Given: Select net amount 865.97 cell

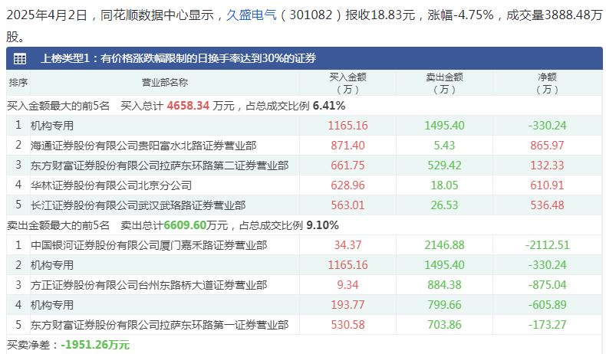Looking at the screenshot, I should [547, 146].
